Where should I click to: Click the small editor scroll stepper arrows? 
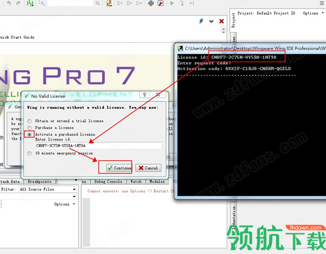click(x=224, y=30)
